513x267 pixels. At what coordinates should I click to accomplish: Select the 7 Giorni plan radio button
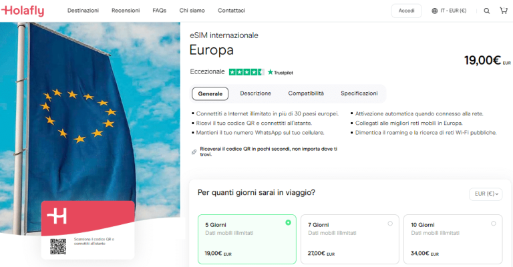[390, 223]
